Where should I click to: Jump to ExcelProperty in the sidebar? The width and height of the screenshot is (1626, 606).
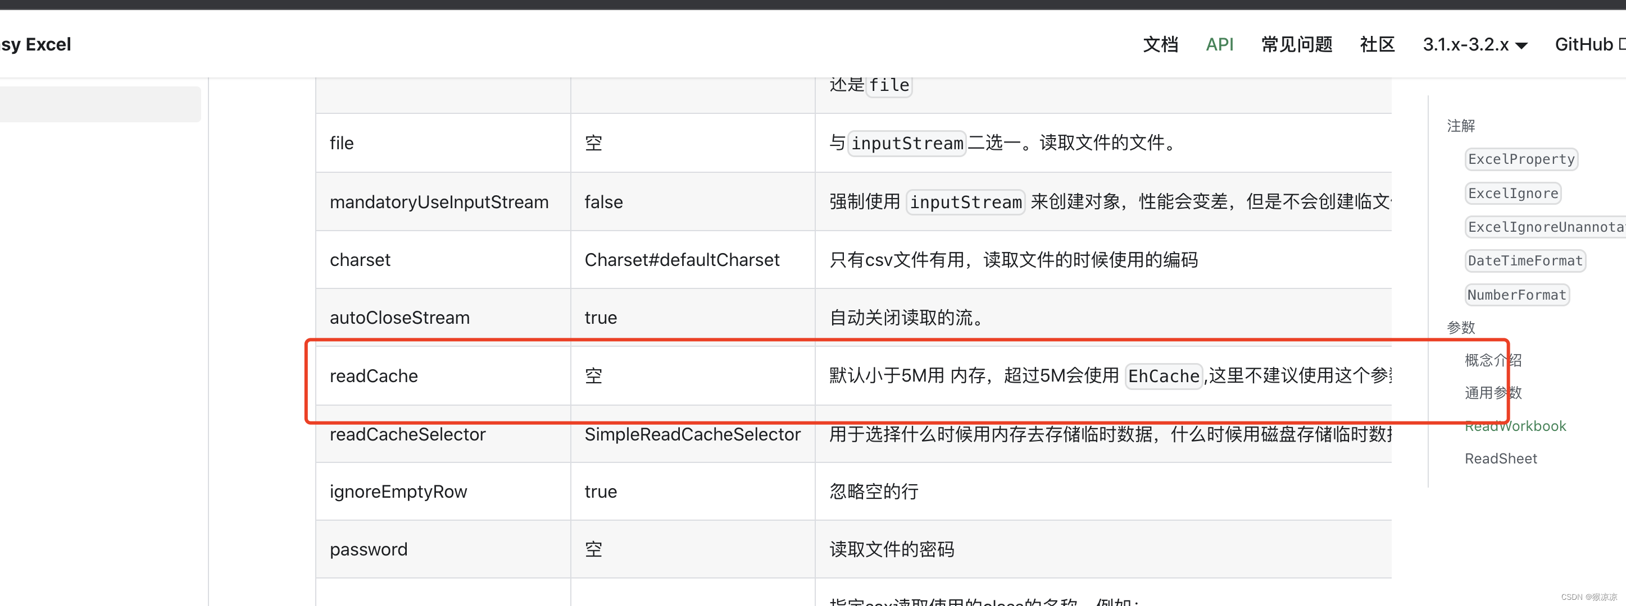[x=1520, y=159]
